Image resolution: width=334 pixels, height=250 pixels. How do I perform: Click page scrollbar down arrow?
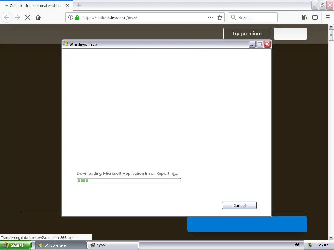tap(331, 237)
